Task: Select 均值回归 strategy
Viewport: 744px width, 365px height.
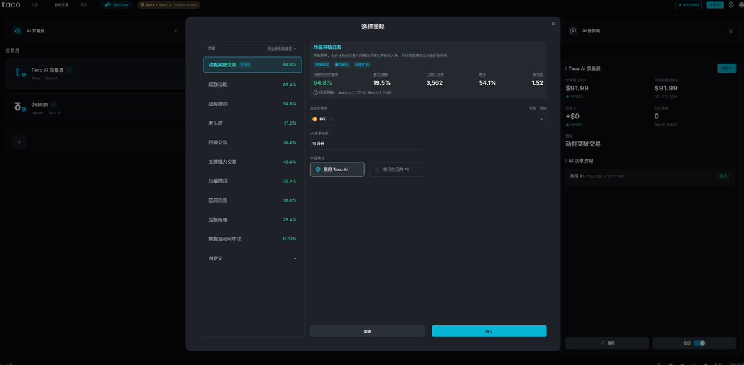Action: pyautogui.click(x=252, y=181)
